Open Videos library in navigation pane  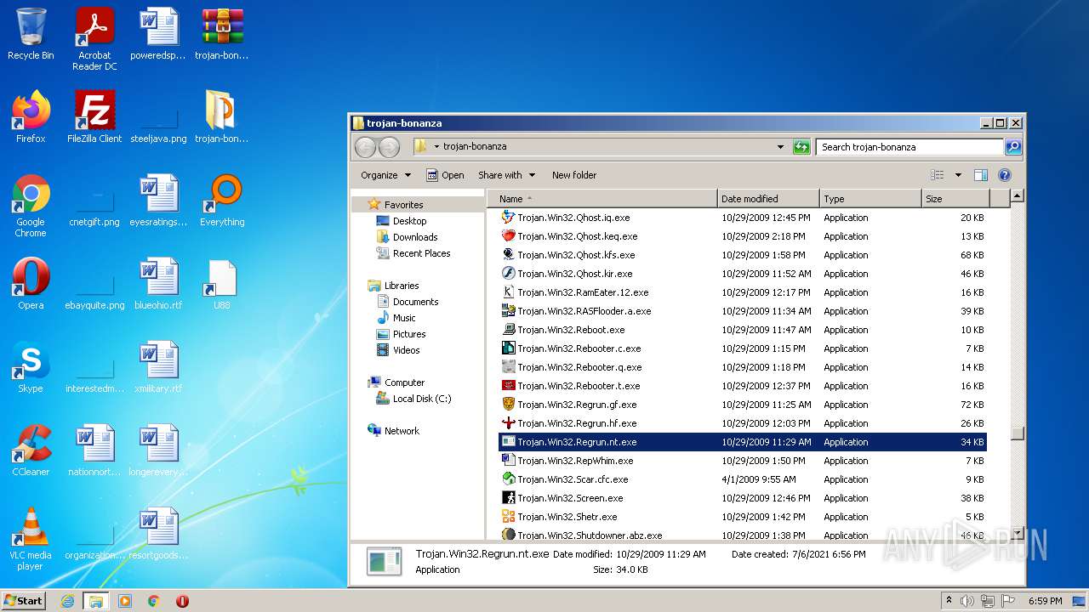[x=406, y=350]
